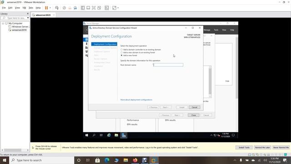Click the library horizontal scrollbar
This screenshot has width=291, height=164.
coord(13,150)
